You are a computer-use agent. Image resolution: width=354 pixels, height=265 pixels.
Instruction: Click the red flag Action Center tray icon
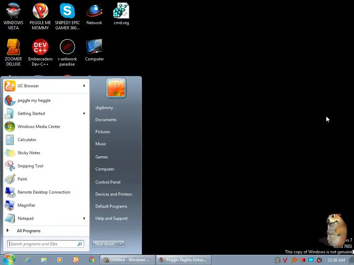[x=302, y=260]
